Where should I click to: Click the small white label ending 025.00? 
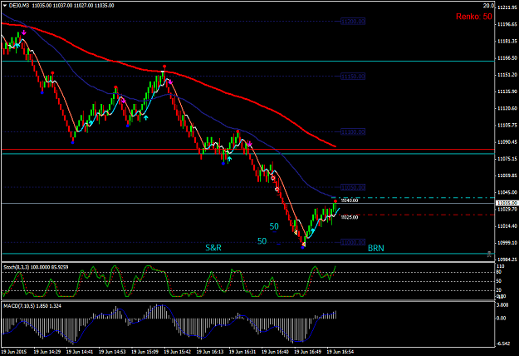350,217
